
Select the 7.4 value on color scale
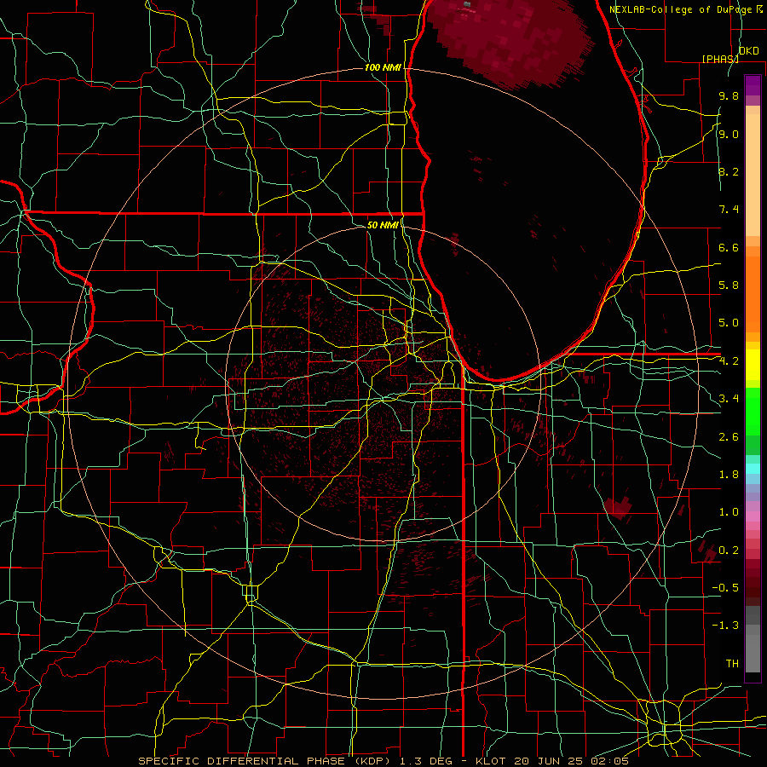[x=729, y=210]
